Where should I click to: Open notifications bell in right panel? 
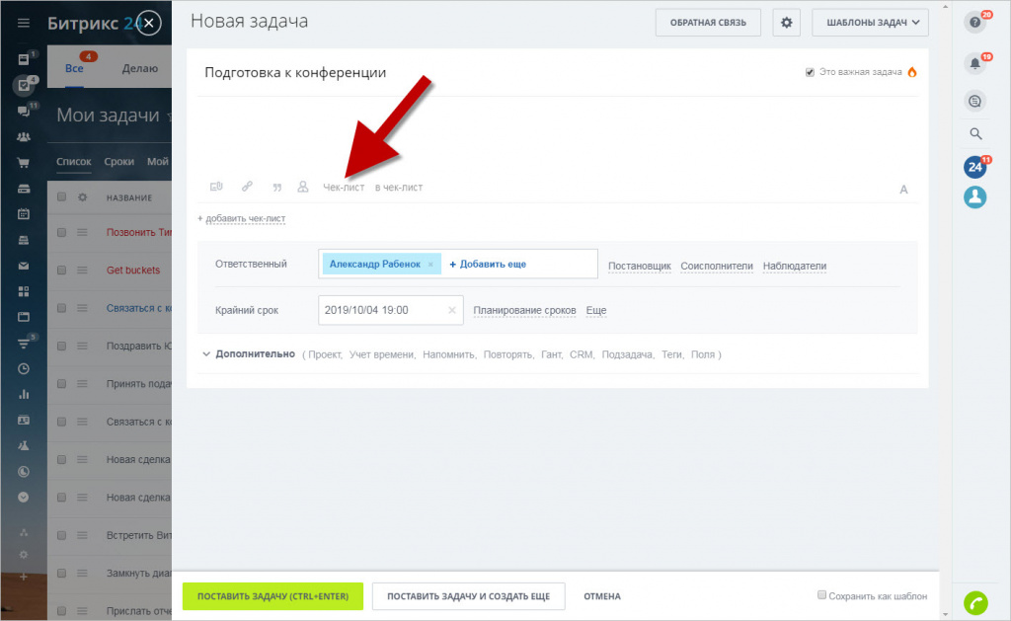tap(975, 64)
